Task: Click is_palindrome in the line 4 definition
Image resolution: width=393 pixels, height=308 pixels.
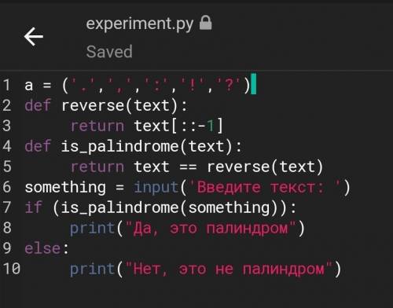Action: click(120, 147)
